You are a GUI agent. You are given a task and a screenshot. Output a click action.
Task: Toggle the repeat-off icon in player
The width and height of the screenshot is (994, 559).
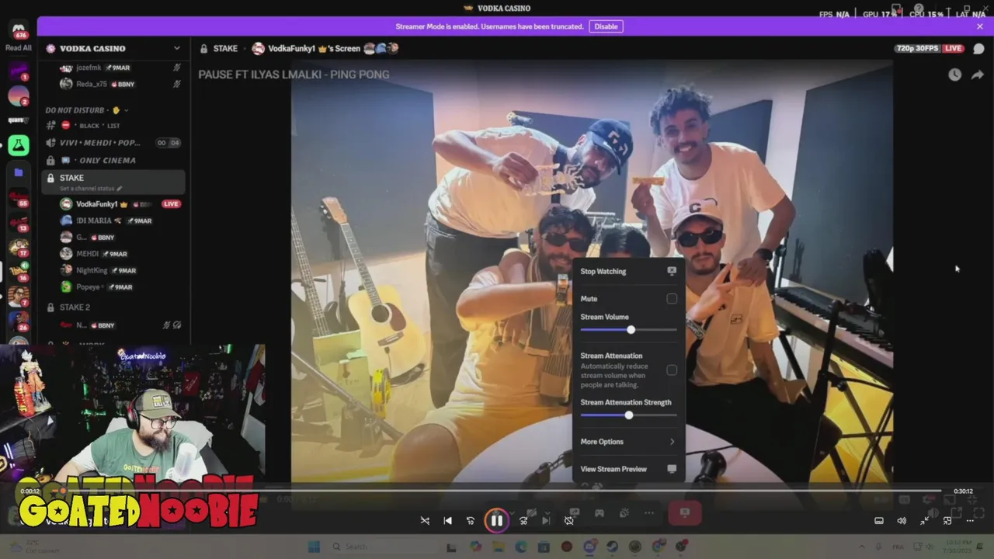[x=569, y=521]
